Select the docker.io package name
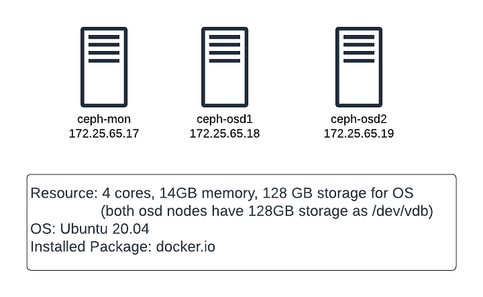This screenshot has height=297, width=483. (186, 247)
